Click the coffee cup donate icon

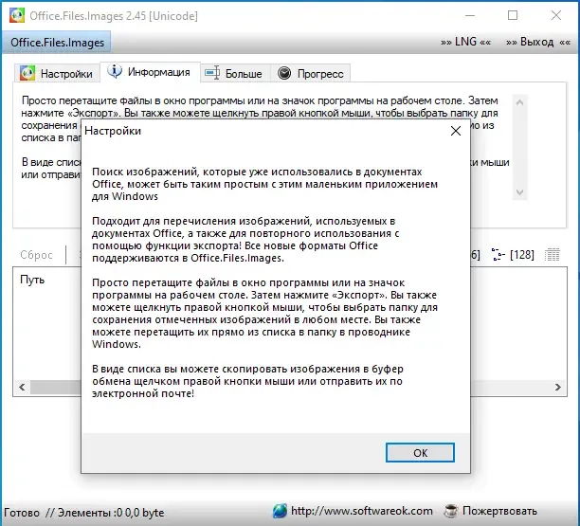coord(450,511)
